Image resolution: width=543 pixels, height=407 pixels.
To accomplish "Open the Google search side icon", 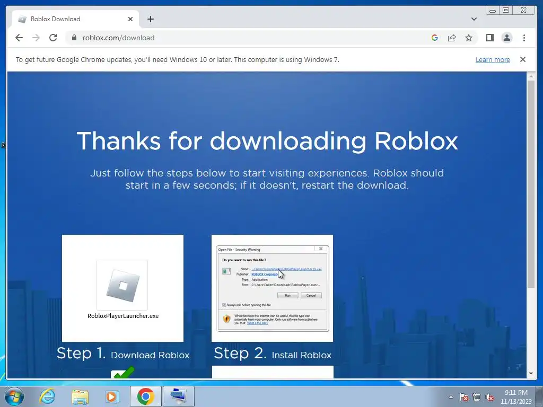I will tap(435, 38).
